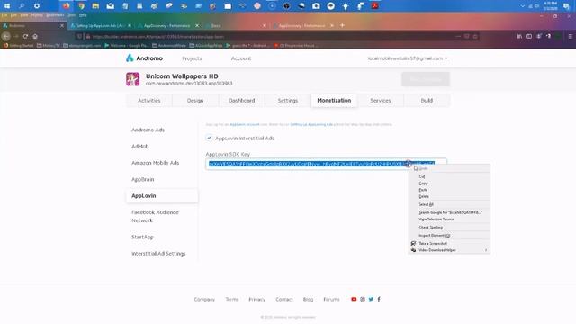Expand the account email dropdown
The height and width of the screenshot is (324, 576).
point(408,58)
